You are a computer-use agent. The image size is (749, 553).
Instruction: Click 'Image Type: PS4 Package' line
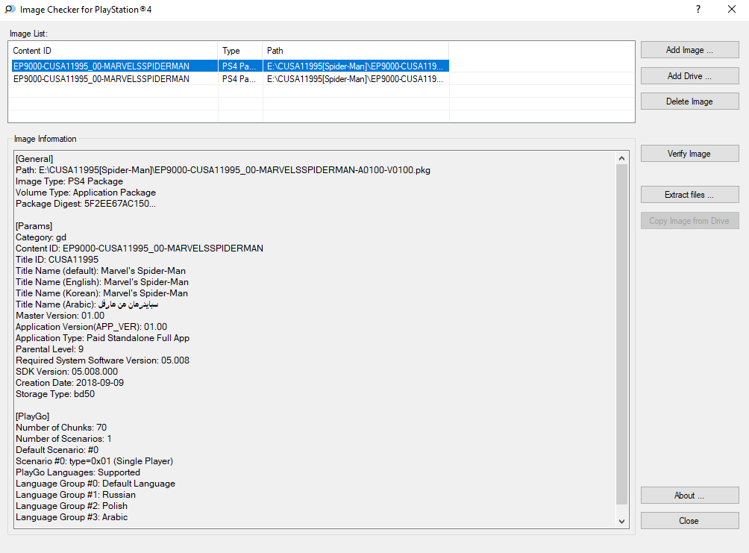pos(69,181)
